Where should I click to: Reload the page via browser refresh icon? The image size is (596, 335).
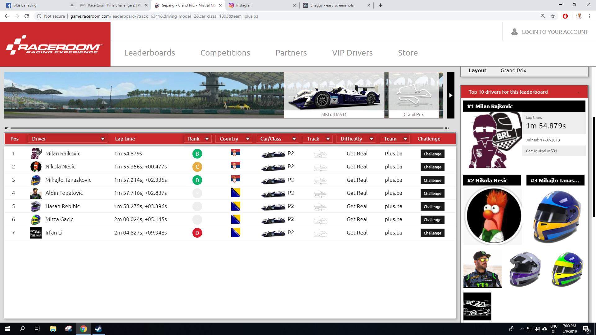(x=27, y=16)
